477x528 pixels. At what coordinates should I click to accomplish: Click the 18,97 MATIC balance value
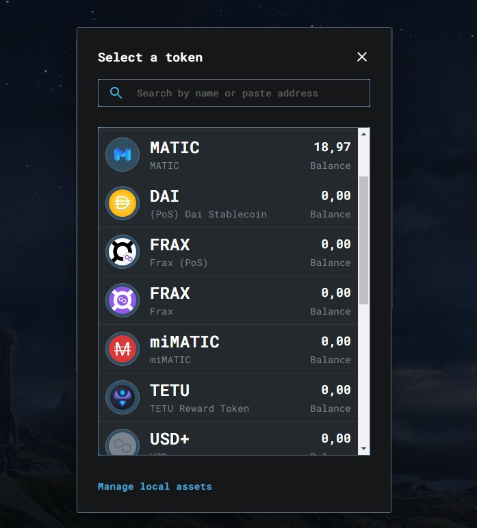point(332,147)
